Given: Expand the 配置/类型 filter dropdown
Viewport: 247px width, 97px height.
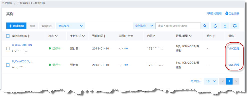Looking at the screenshot, I should pos(190,36).
